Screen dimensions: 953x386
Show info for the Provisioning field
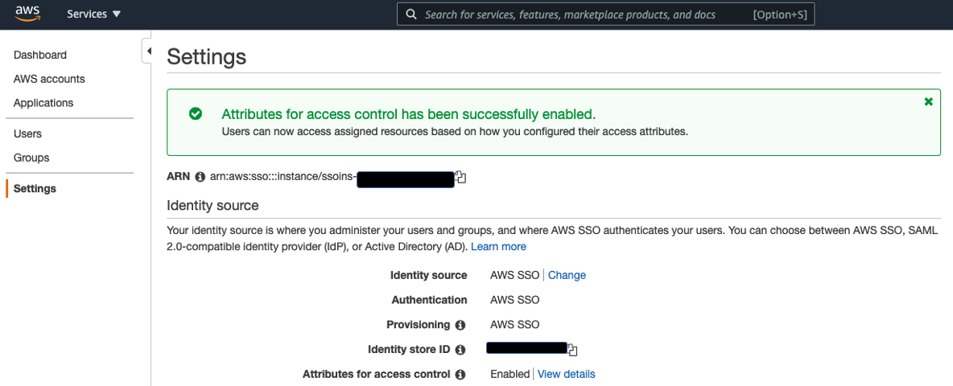[460, 325]
